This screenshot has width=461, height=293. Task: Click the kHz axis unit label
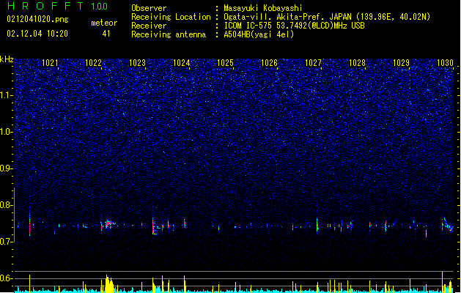click(x=7, y=59)
